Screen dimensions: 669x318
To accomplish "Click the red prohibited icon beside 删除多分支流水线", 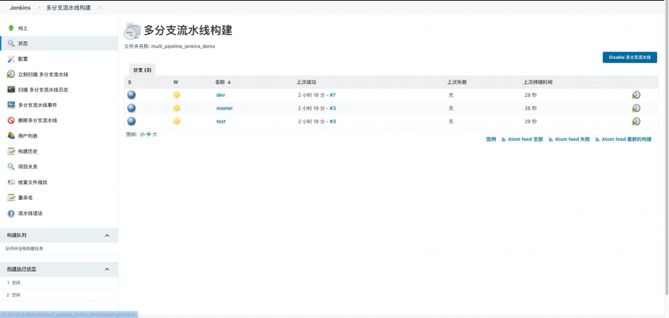I will (11, 120).
